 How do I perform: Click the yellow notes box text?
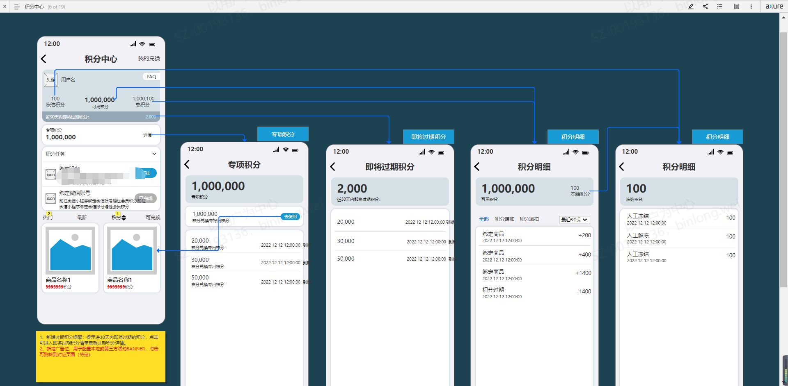coord(99,346)
